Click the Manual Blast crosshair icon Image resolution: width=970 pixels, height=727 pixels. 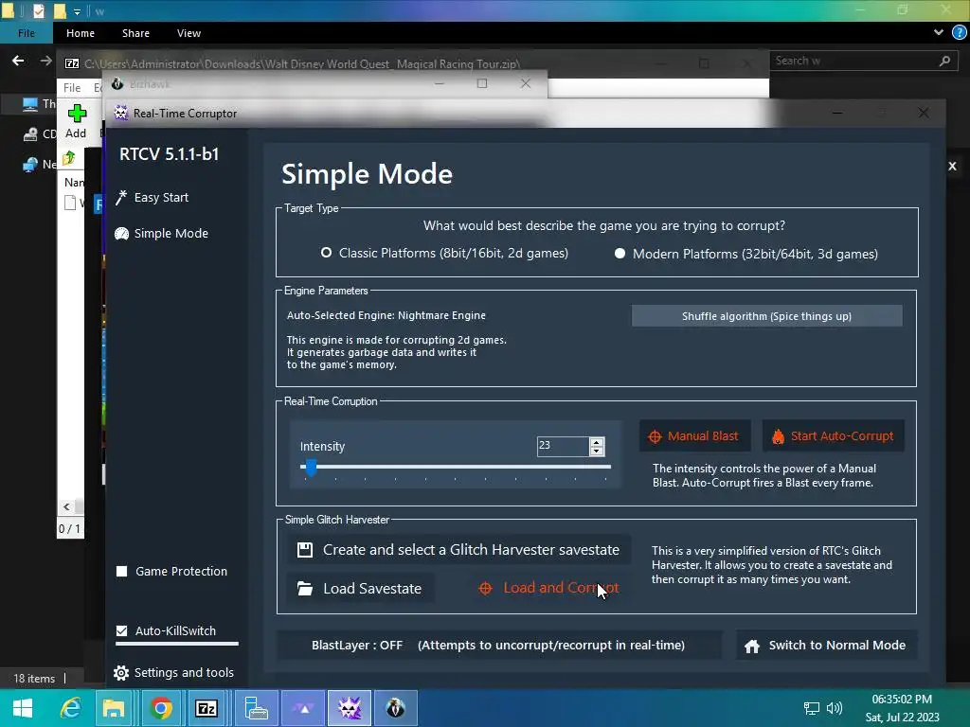click(x=655, y=436)
